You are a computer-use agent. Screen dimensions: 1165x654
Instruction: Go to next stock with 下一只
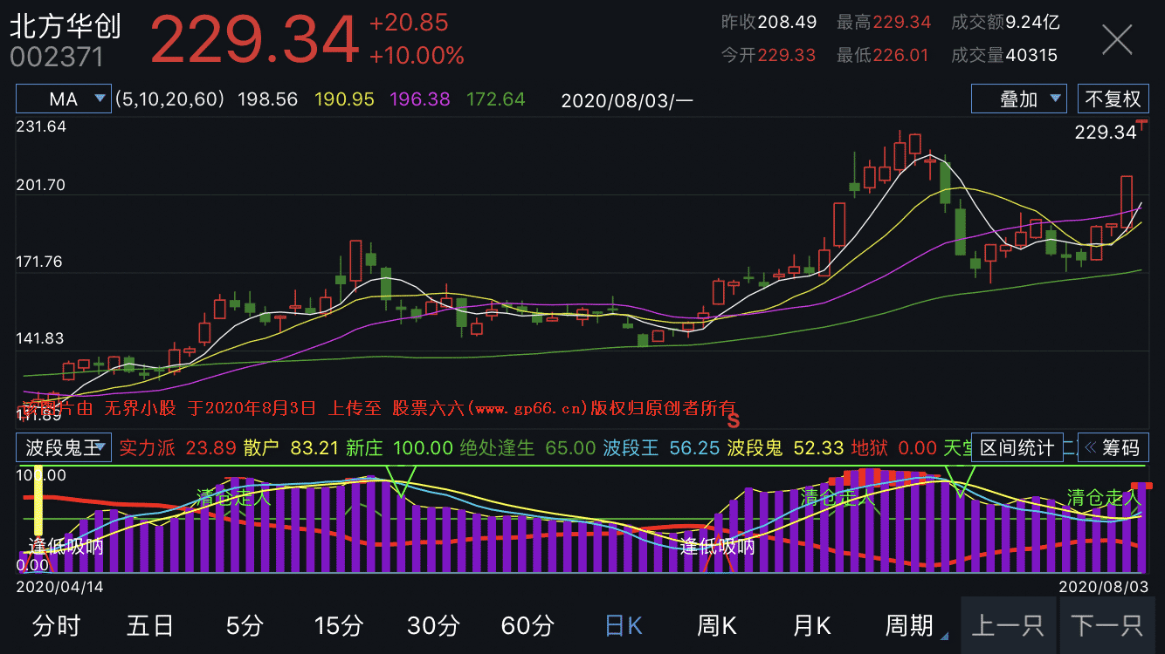tap(1107, 625)
